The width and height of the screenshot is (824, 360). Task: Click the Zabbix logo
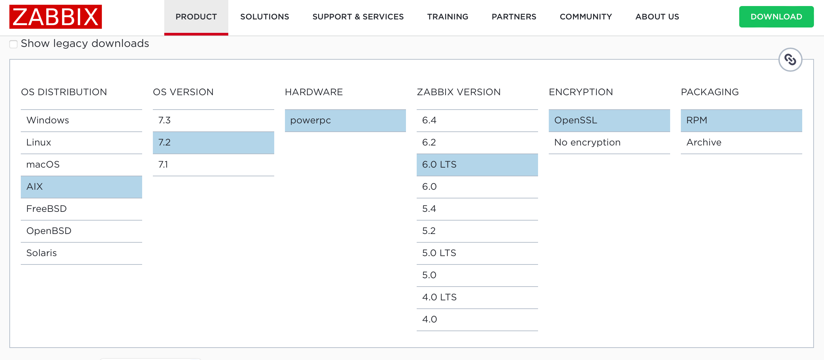(x=56, y=17)
